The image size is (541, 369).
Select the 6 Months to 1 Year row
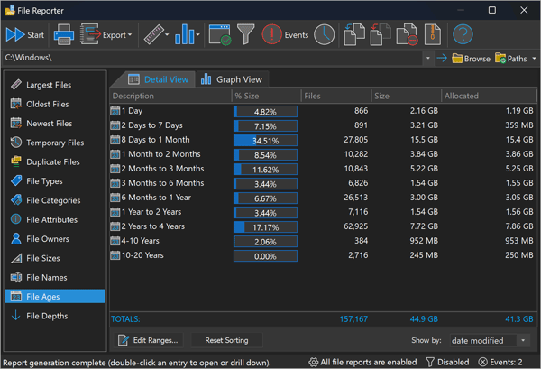tap(323, 198)
